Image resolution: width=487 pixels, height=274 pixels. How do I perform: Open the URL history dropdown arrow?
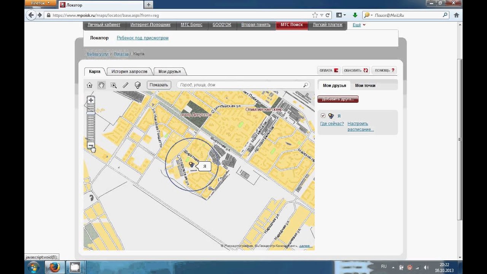point(322,15)
